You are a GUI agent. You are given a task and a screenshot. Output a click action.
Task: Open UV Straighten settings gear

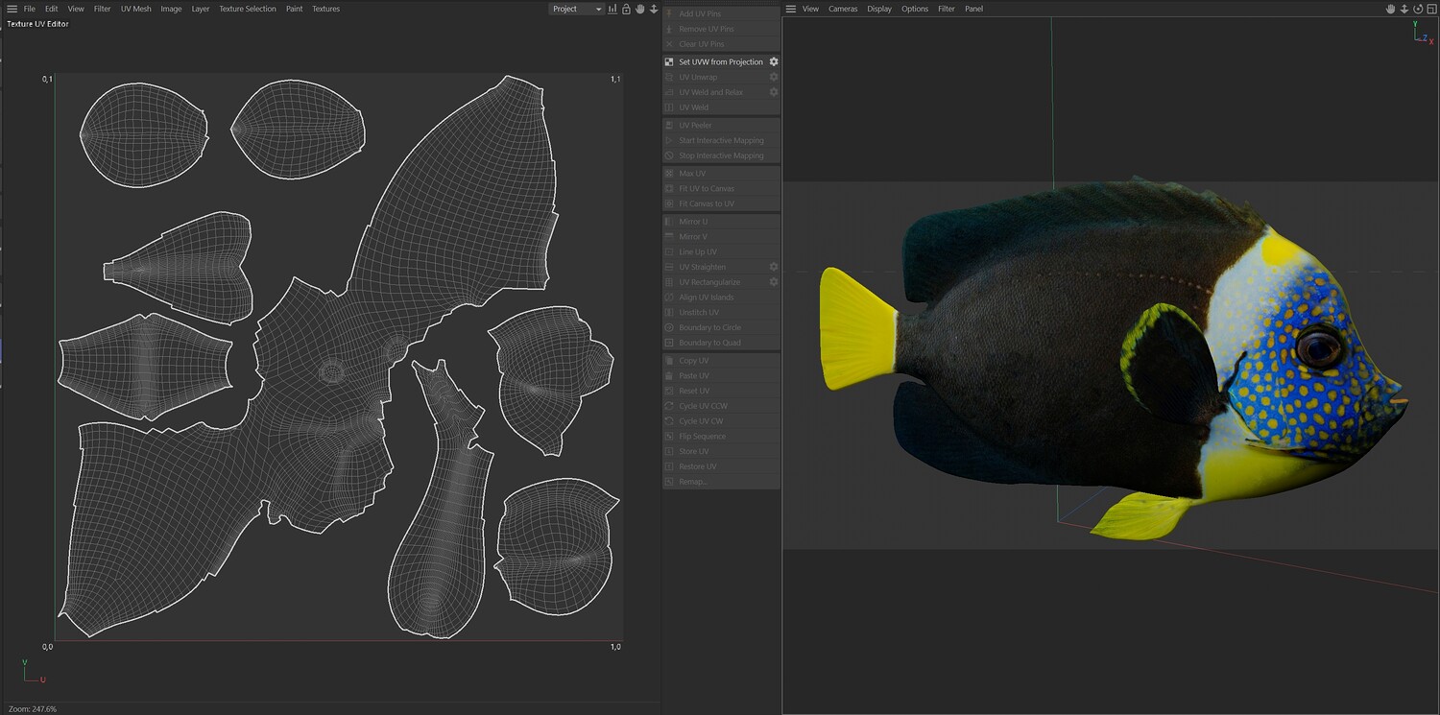(774, 267)
